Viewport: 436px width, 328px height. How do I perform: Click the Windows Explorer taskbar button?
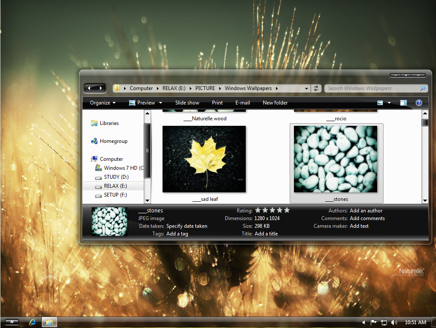pos(49,322)
